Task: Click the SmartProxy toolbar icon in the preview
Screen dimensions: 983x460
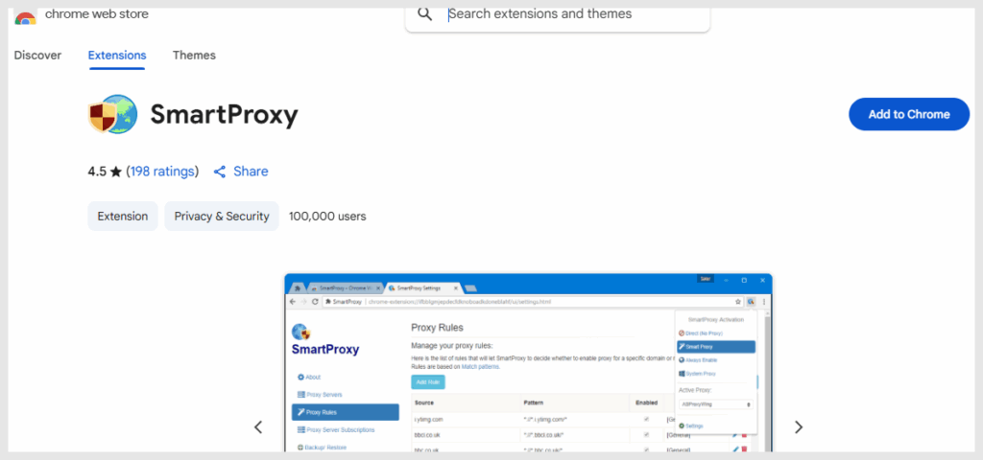Action: click(751, 301)
